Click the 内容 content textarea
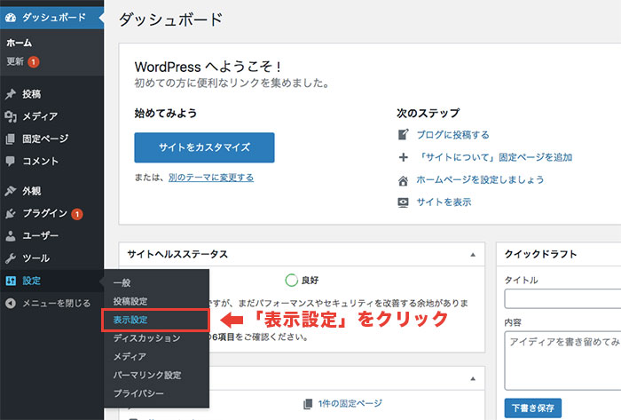Viewport: 621px width, 420px height. pyautogui.click(x=562, y=361)
